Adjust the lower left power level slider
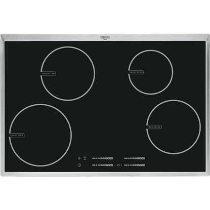This screenshot has height=210, width=210. pos(103,165)
